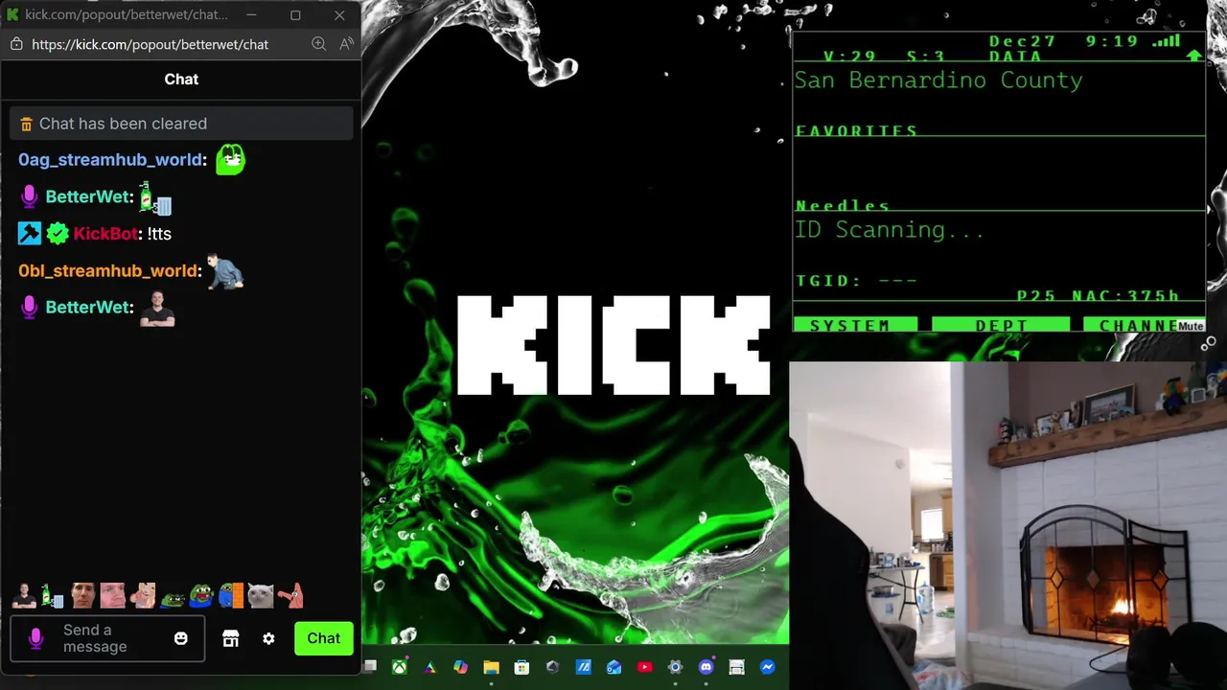The image size is (1227, 690).
Task: Open Discord from taskbar
Action: pos(706,667)
